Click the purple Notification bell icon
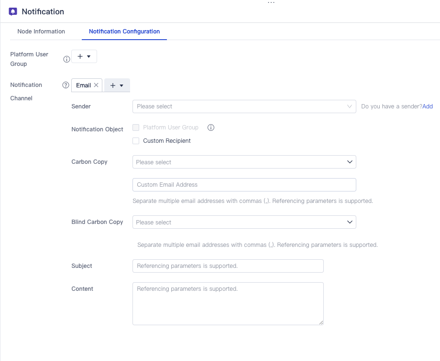This screenshot has height=361, width=440. [x=13, y=11]
